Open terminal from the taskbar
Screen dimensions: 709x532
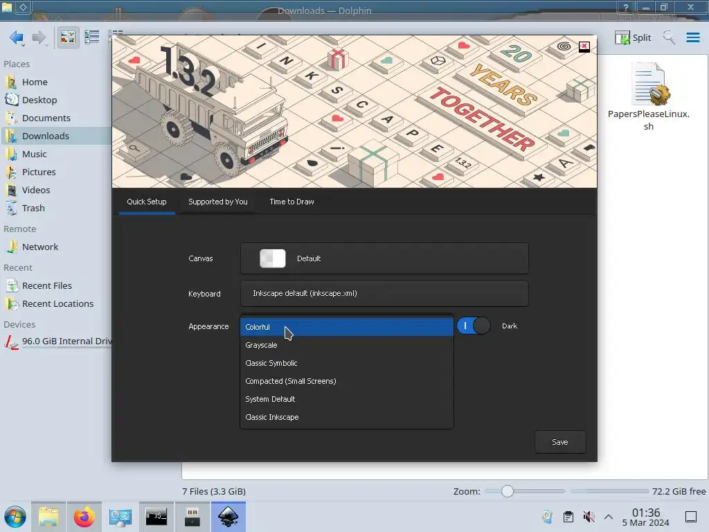click(156, 517)
